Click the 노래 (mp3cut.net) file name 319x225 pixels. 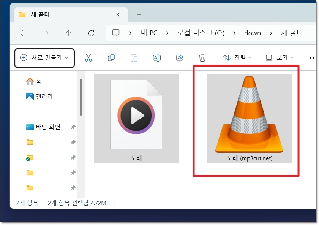tap(250, 158)
